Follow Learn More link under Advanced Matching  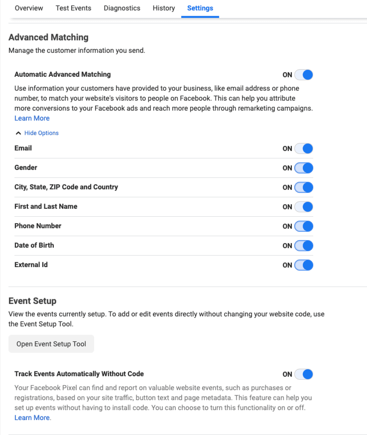coord(32,118)
